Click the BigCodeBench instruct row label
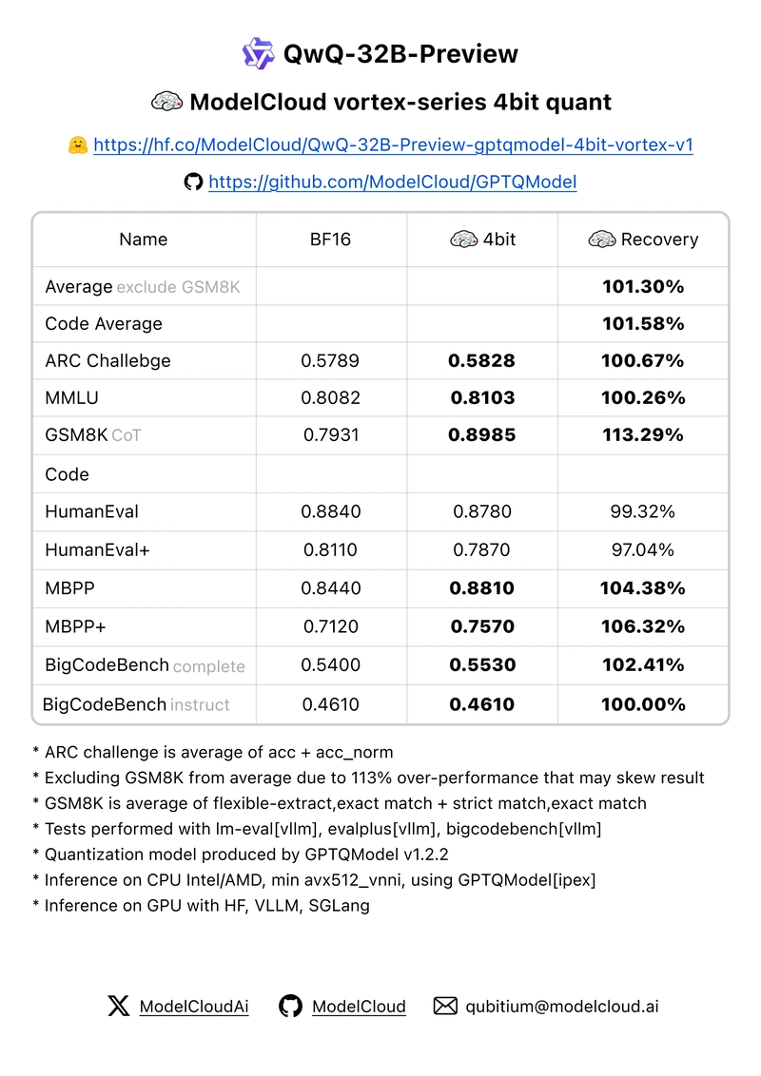This screenshot has height=1076, width=761. [136, 704]
